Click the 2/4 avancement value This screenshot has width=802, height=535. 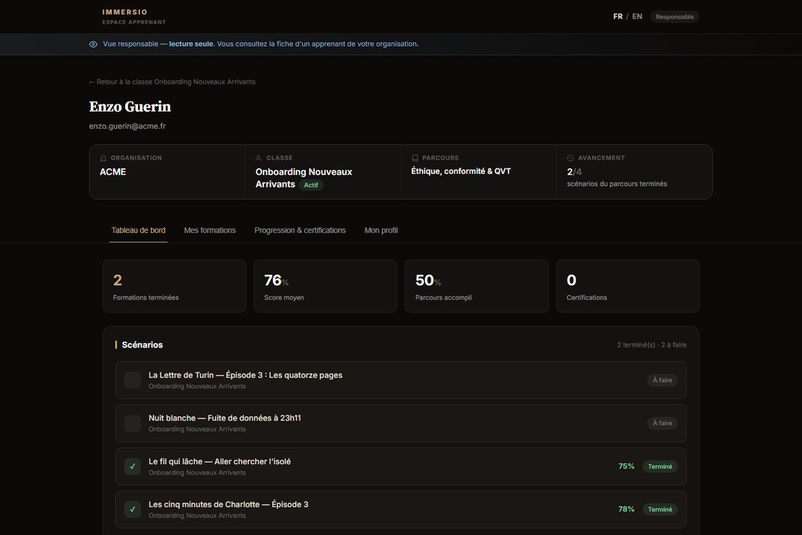pyautogui.click(x=574, y=172)
